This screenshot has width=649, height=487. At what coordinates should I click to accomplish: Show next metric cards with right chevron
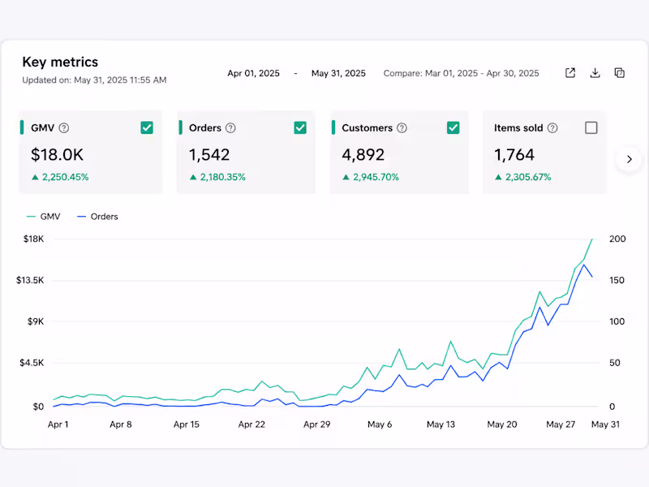(630, 159)
